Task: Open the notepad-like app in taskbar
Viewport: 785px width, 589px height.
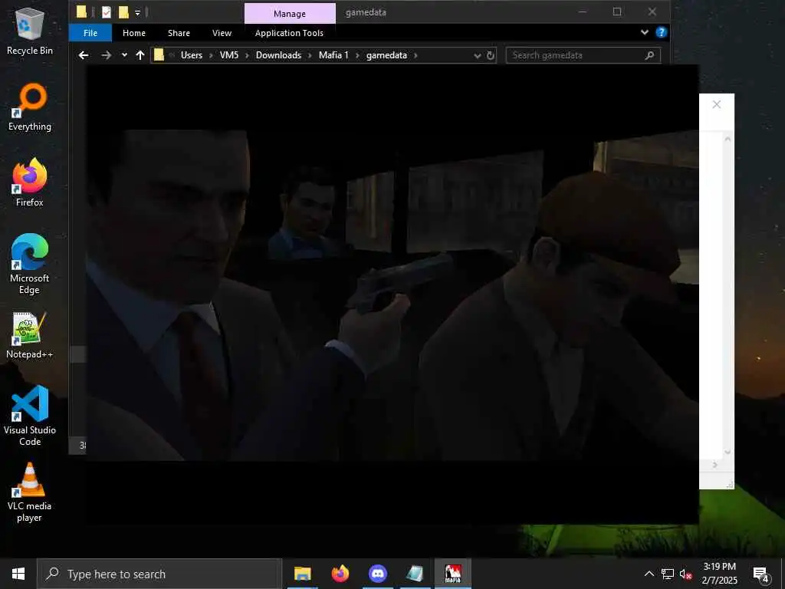Action: coord(415,574)
